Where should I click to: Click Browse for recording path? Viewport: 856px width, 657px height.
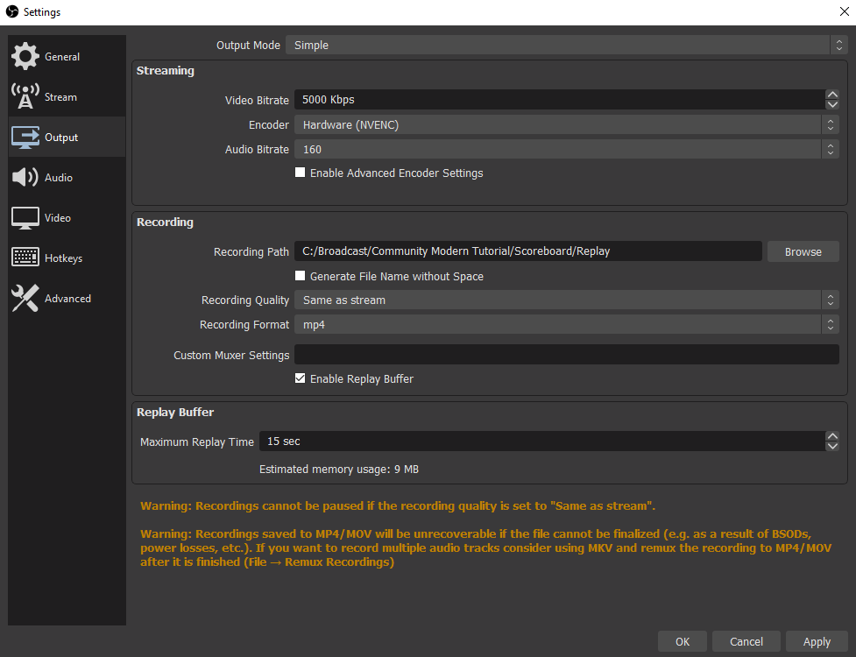pyautogui.click(x=803, y=251)
